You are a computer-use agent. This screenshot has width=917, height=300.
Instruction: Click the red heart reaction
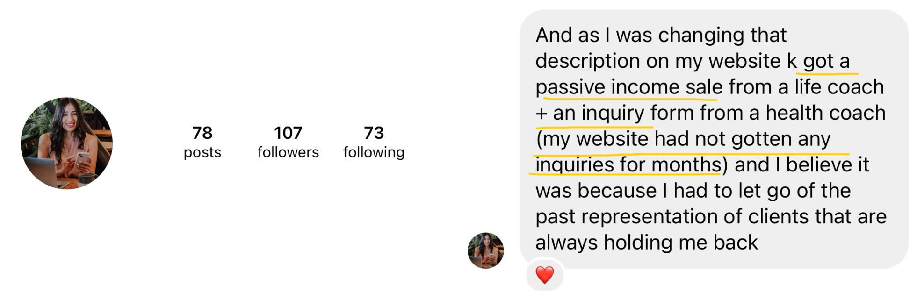click(544, 275)
